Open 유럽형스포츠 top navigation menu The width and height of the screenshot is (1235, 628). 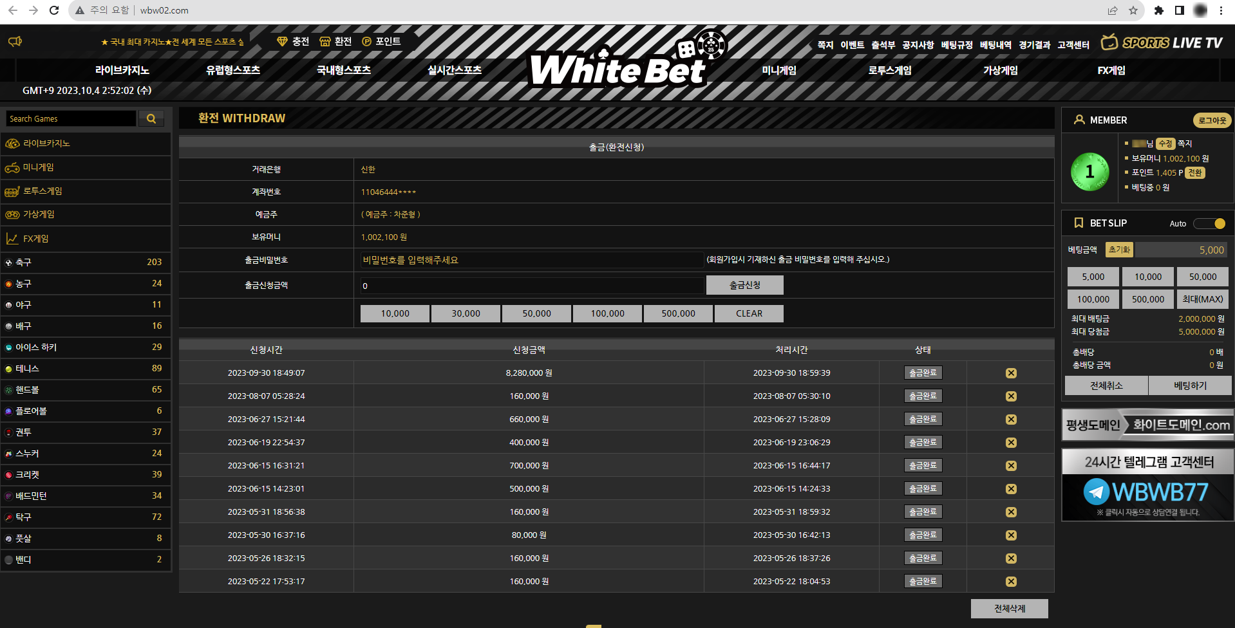point(233,70)
